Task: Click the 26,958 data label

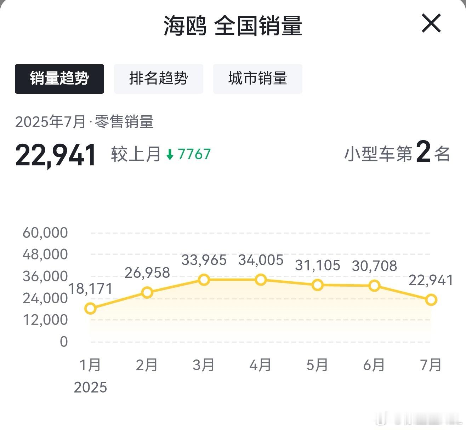Action: [x=147, y=273]
